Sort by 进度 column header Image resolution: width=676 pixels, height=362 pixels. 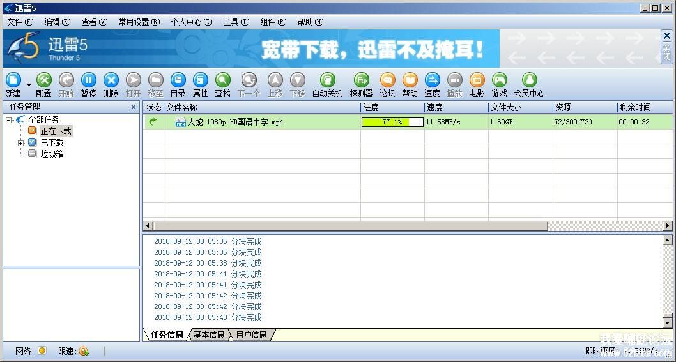coord(392,107)
